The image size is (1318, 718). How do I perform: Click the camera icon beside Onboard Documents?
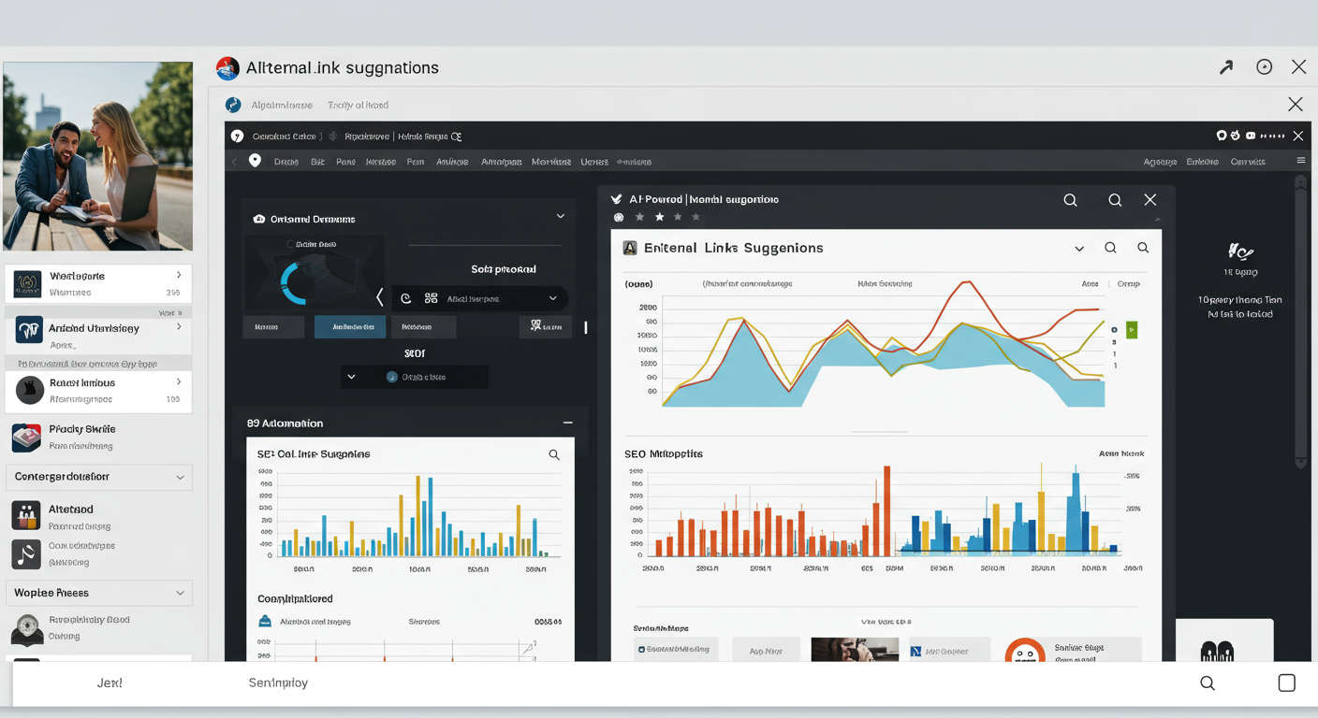point(258,219)
